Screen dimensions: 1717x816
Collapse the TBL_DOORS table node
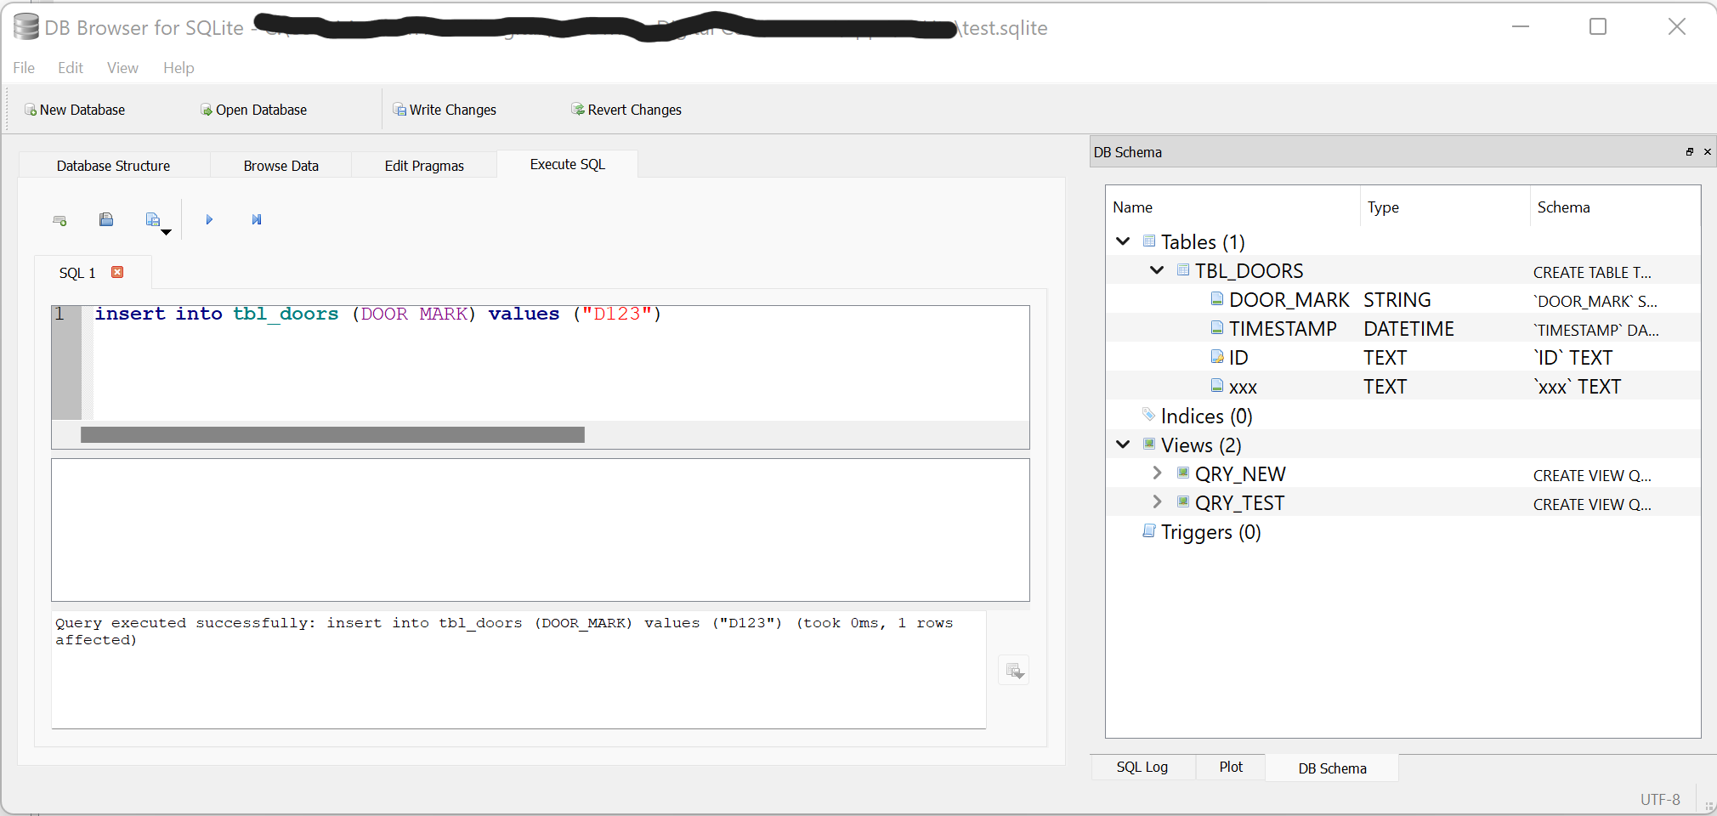click(1157, 270)
